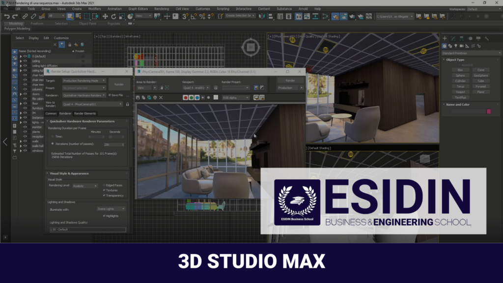Disable the Textures checkbox
The height and width of the screenshot is (283, 503).
(x=104, y=190)
